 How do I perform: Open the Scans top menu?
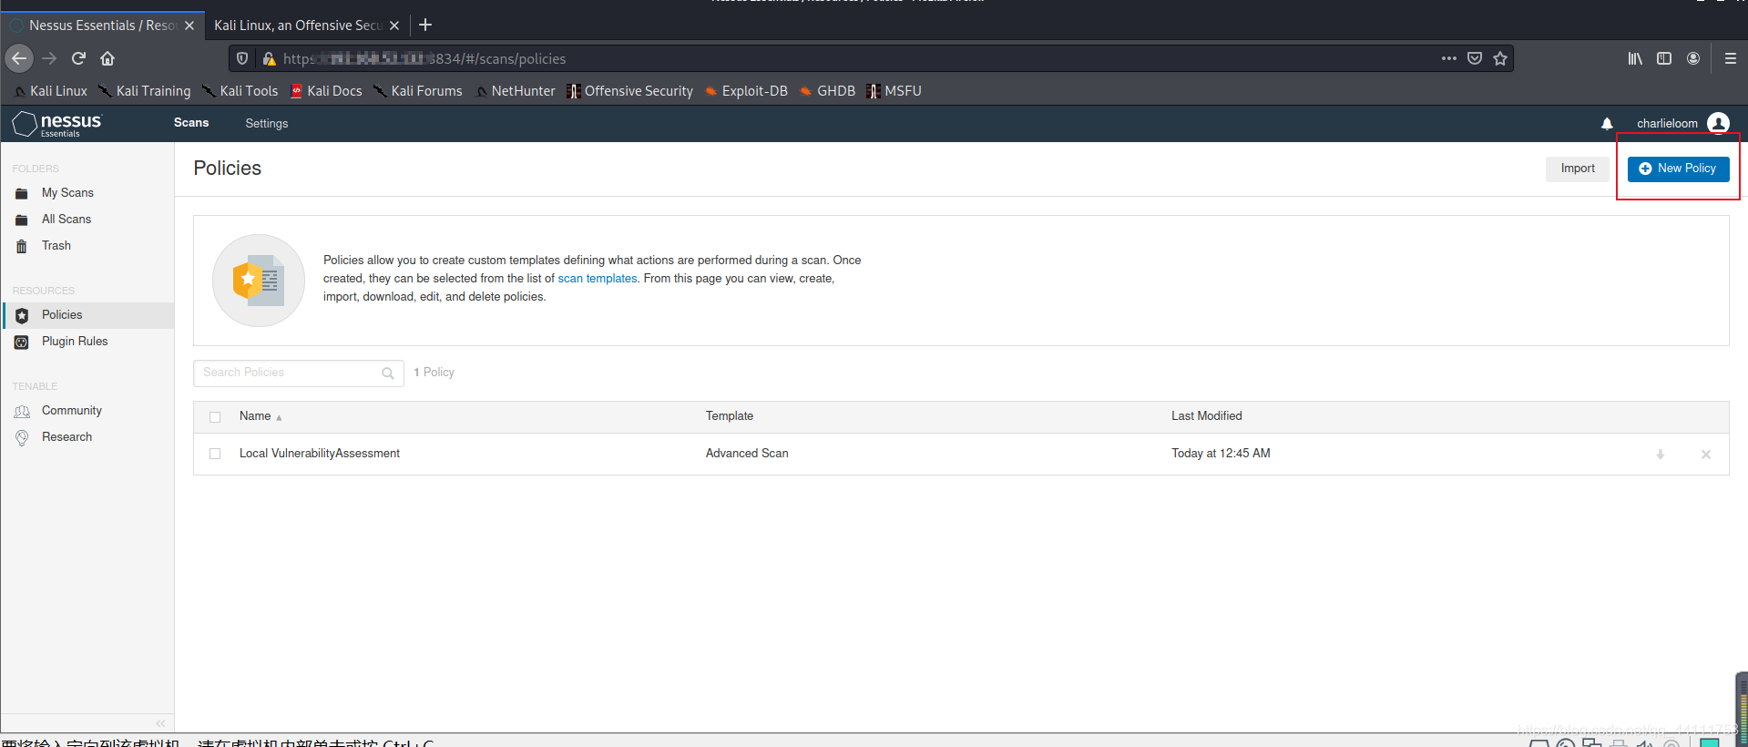[x=191, y=123]
